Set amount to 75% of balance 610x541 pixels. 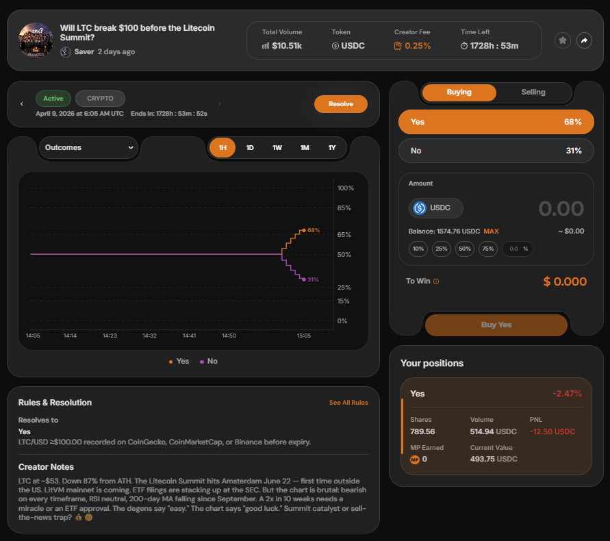click(x=488, y=249)
